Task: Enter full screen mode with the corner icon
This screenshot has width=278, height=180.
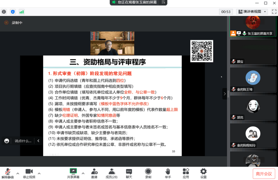Action: coord(274,12)
